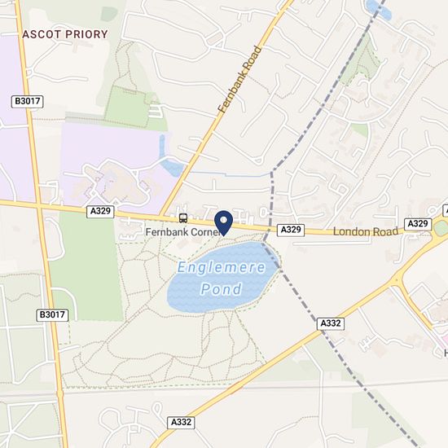Image resolution: width=448 pixels, height=448 pixels.
Task: Click the upper B3017 road shield
Action: tap(27, 102)
